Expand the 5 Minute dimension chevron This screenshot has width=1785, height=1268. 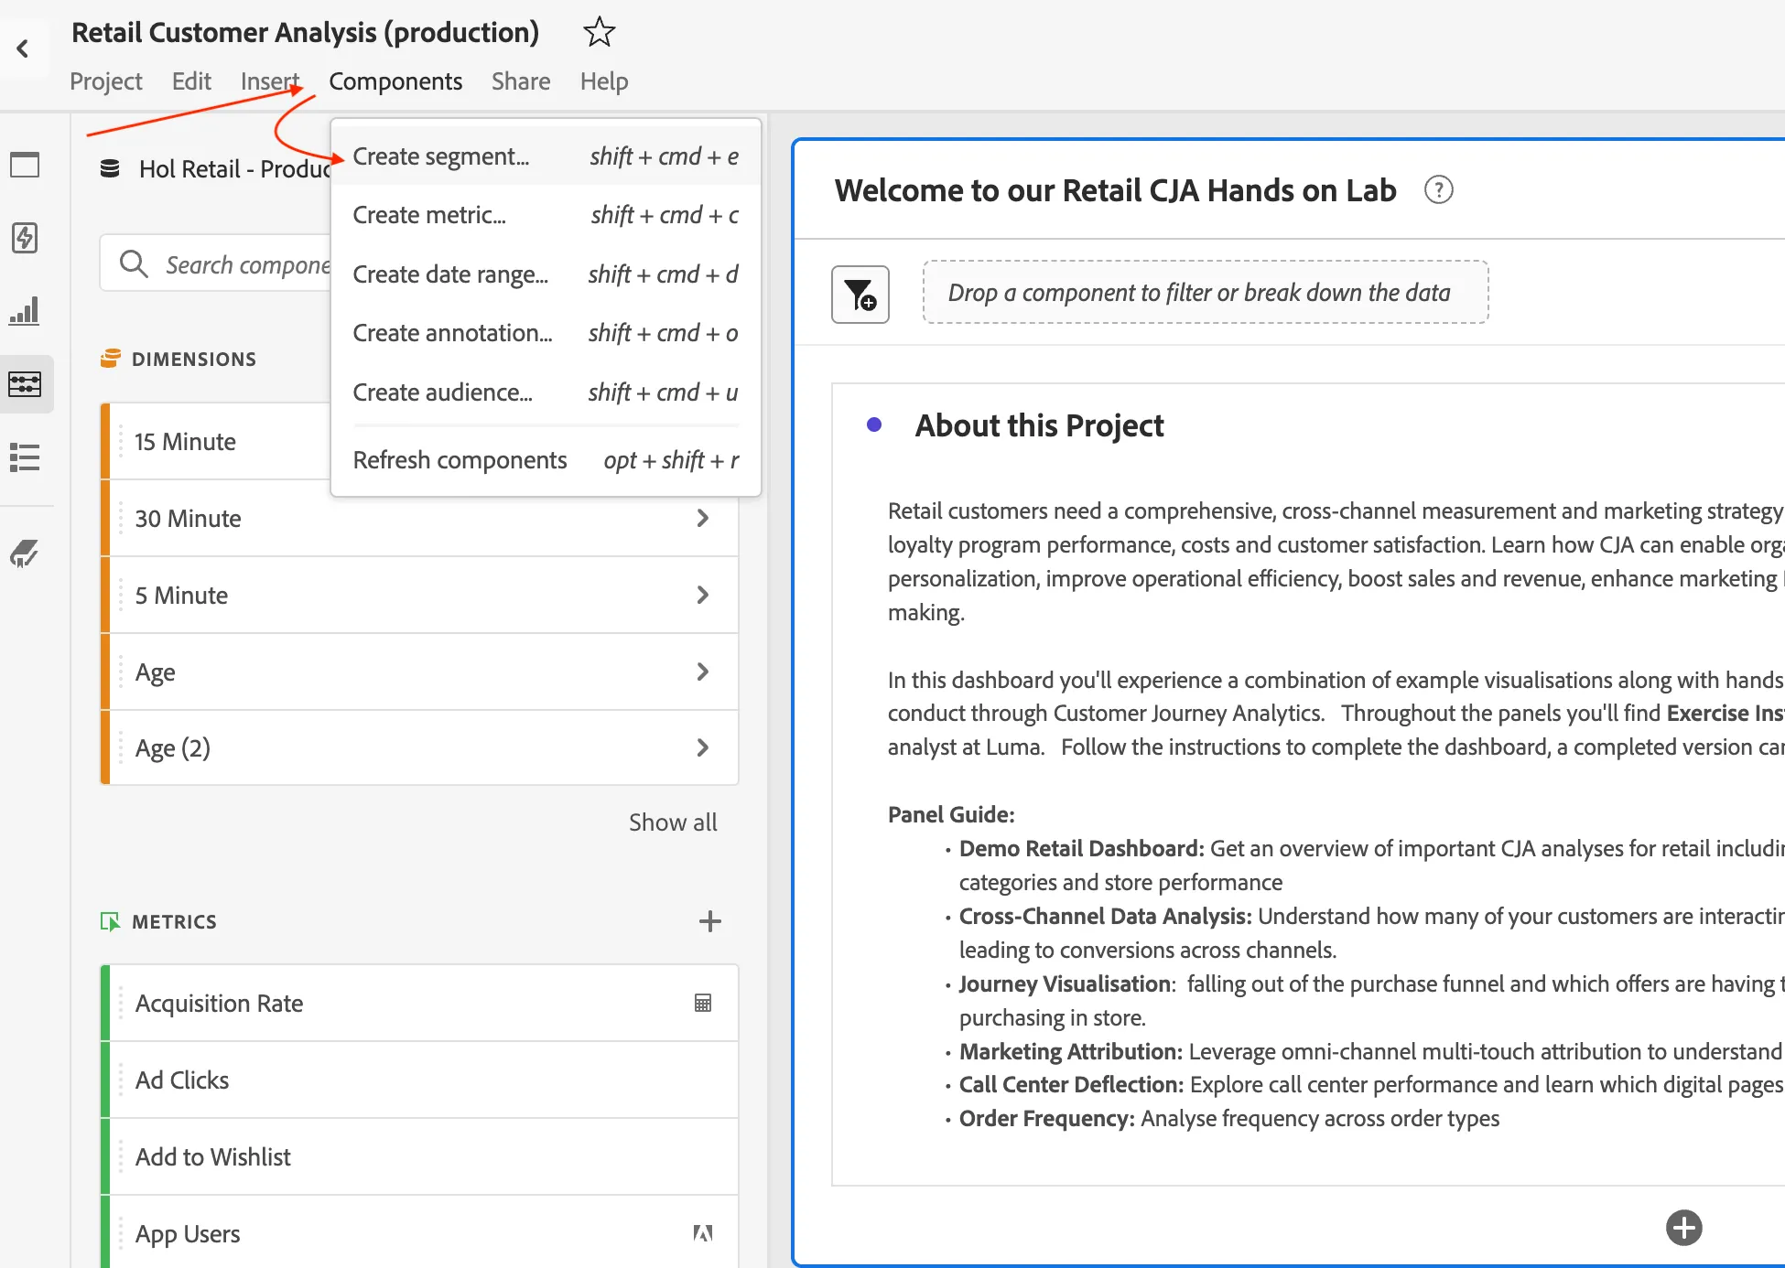coord(703,595)
